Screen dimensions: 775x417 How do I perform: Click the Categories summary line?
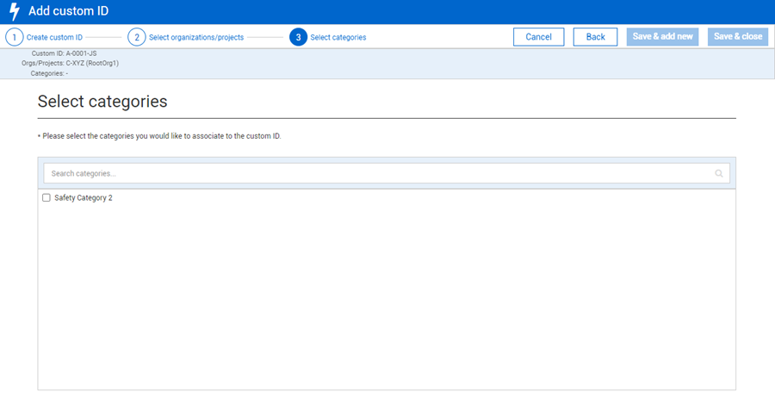click(x=49, y=74)
